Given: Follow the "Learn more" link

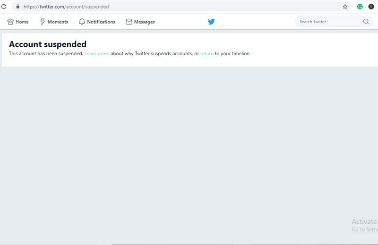Looking at the screenshot, I should coord(97,54).
